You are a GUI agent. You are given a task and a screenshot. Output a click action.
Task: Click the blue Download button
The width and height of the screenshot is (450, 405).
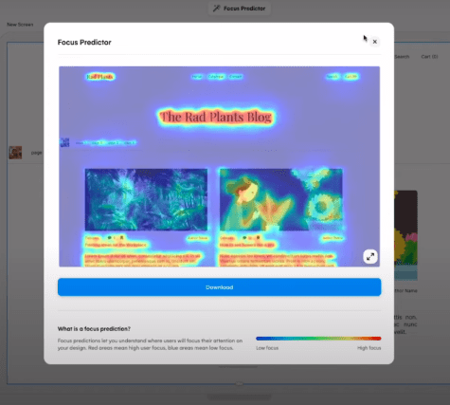click(219, 287)
